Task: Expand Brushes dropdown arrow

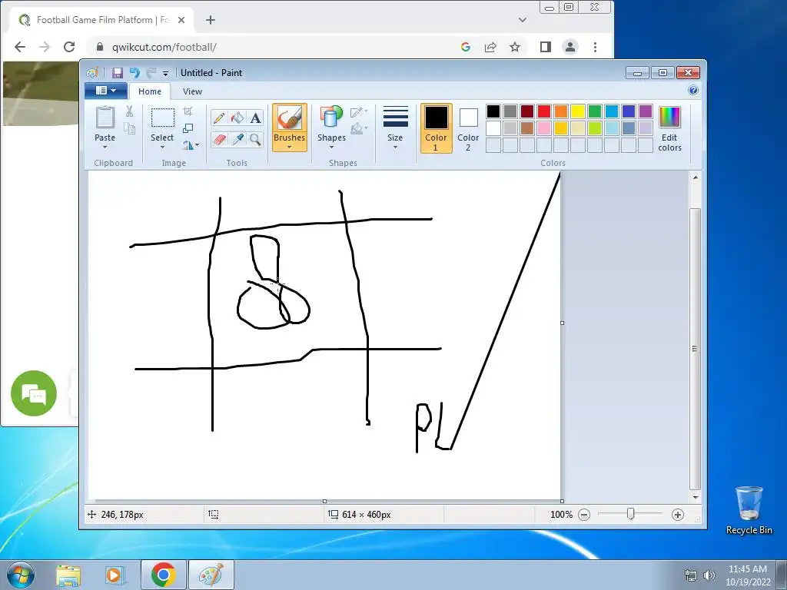Action: (x=290, y=147)
